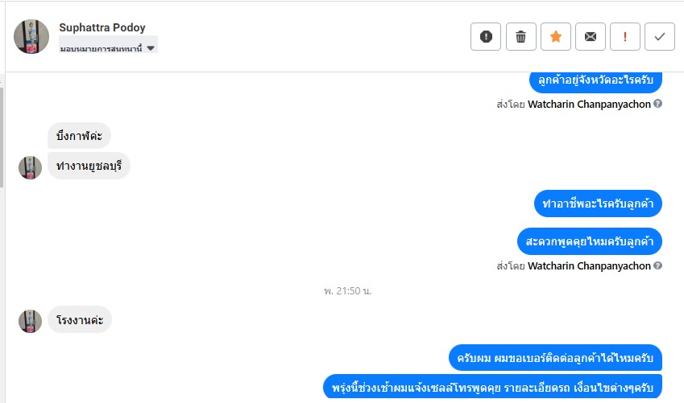The image size is (684, 403).
Task: Click the avatar next to ทำงานยูชลบุรี message
Action: (30, 168)
